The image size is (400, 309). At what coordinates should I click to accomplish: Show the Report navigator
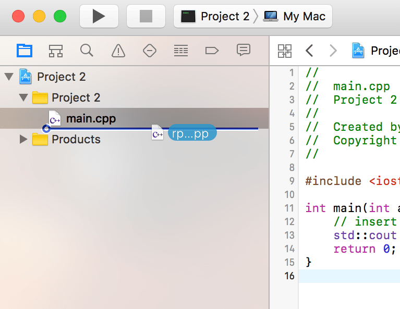click(x=243, y=51)
